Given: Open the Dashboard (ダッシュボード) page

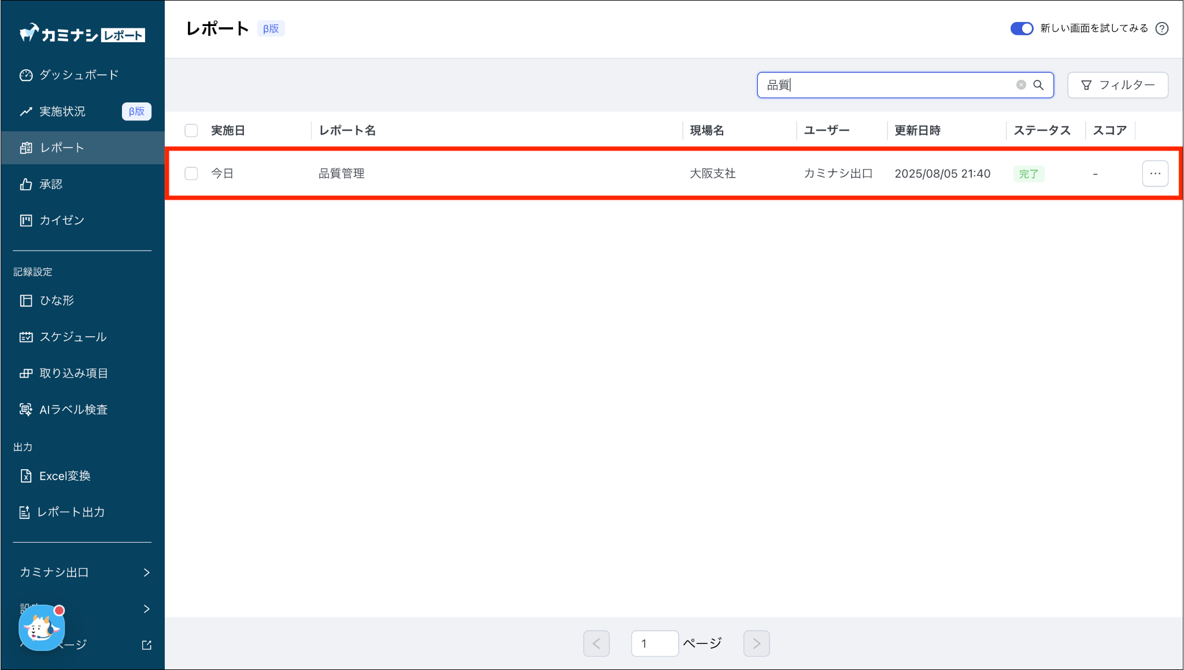Looking at the screenshot, I should 79,75.
